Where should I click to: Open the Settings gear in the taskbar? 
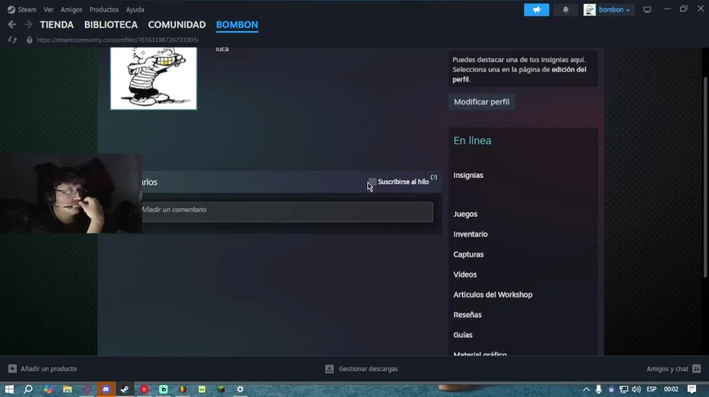[240, 389]
